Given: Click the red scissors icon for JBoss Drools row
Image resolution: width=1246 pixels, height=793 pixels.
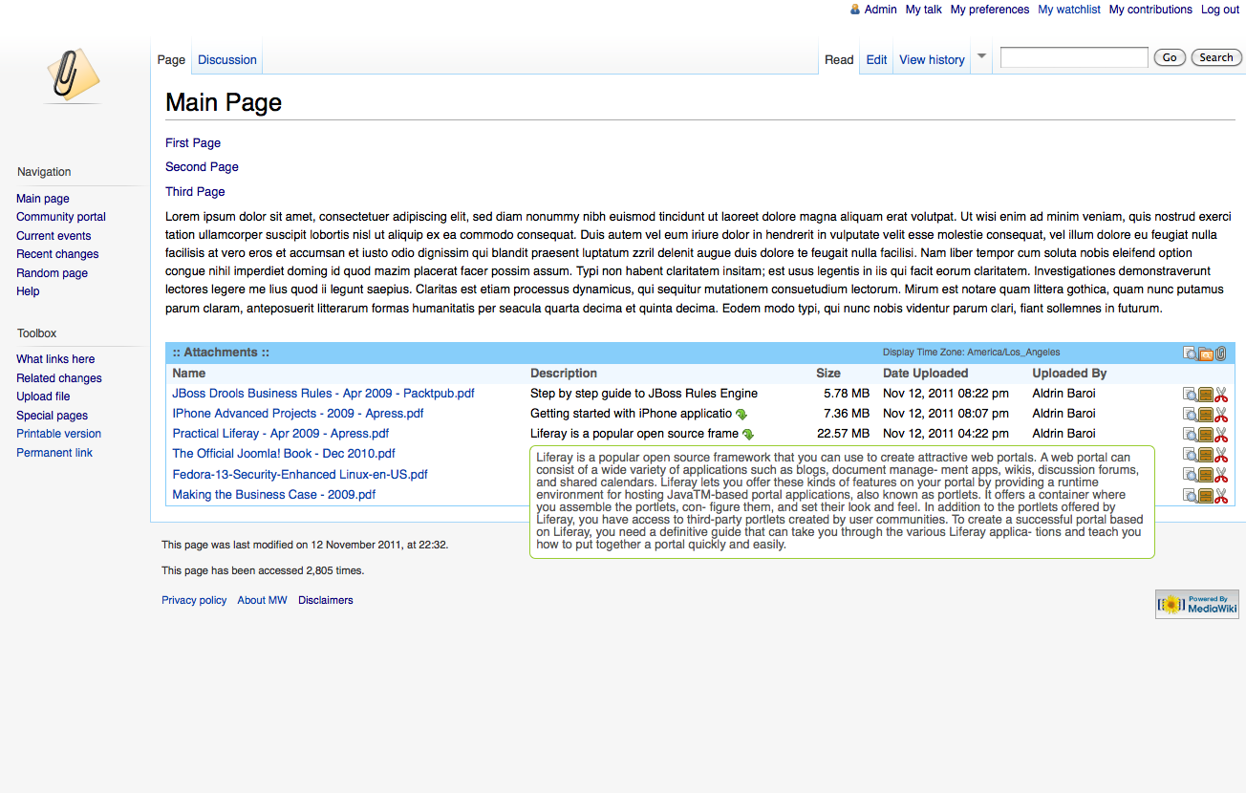Looking at the screenshot, I should click(1221, 394).
